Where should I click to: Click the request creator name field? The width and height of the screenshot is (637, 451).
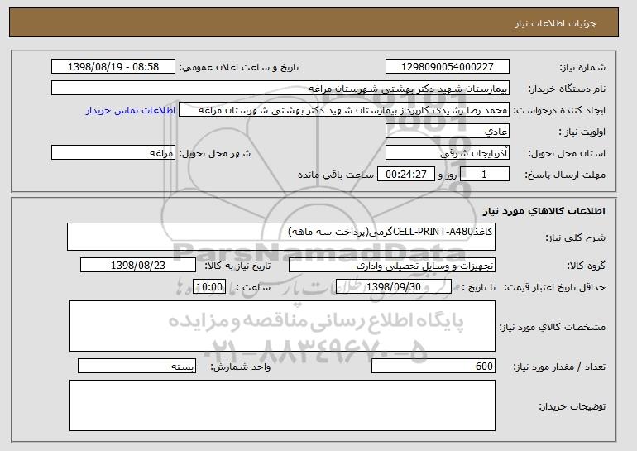click(x=344, y=110)
